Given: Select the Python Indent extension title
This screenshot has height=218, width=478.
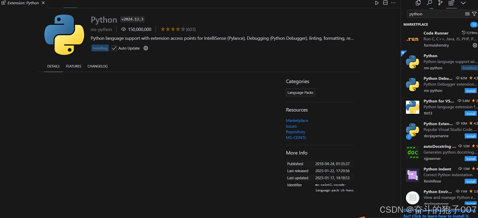Looking at the screenshot, I should click(437, 169).
